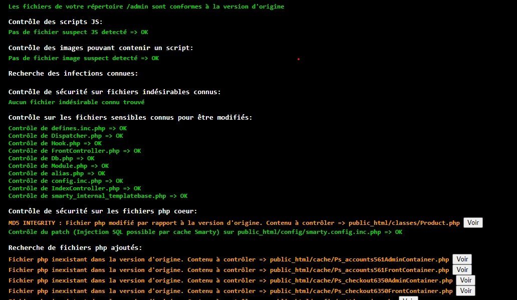Click heading 'Recherche des infections connues:'

pyautogui.click(x=73, y=74)
